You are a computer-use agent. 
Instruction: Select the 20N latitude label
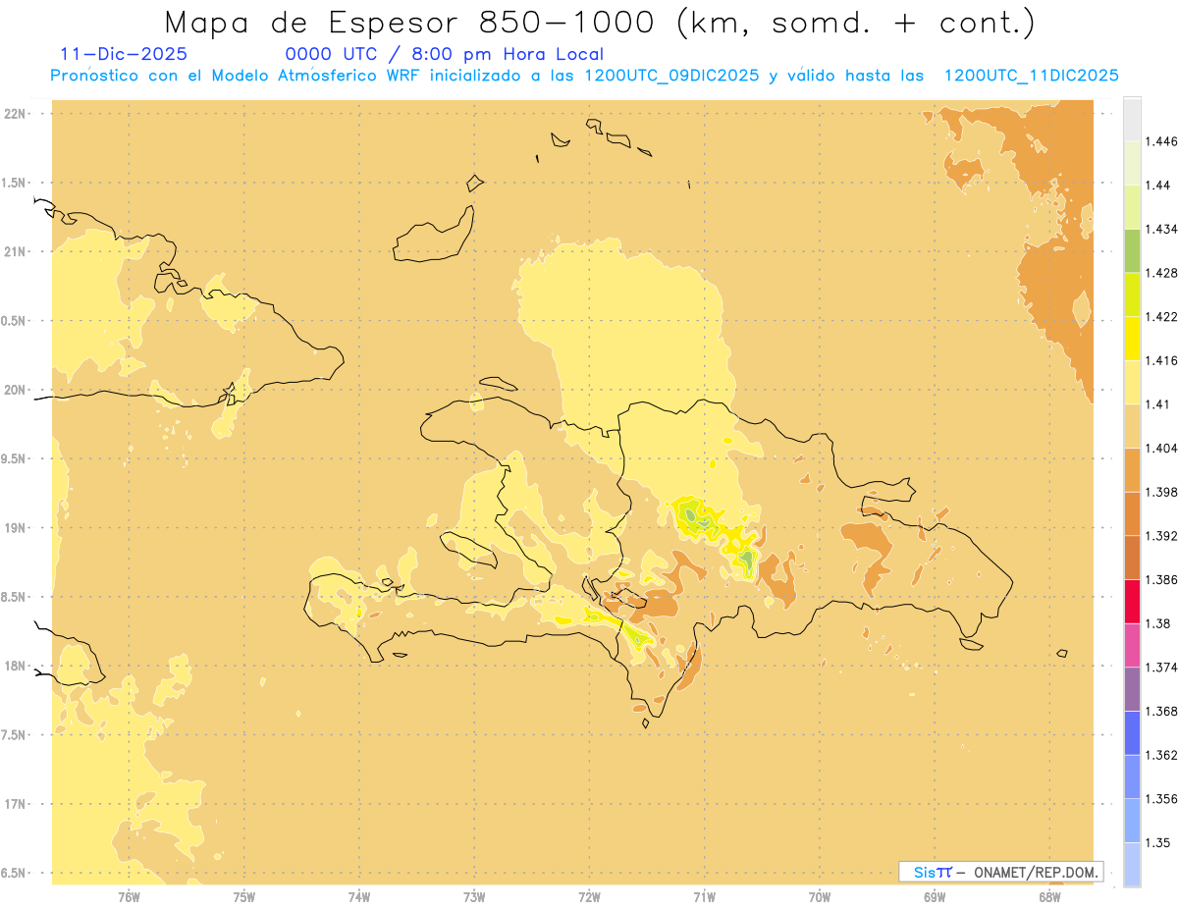[17, 390]
